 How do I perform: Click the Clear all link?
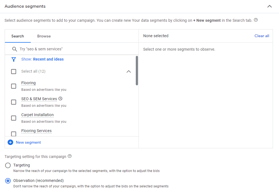point(262,36)
